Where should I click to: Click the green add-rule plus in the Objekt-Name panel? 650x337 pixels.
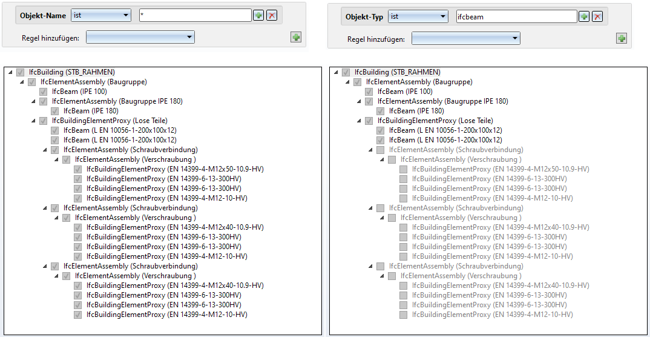click(x=296, y=38)
